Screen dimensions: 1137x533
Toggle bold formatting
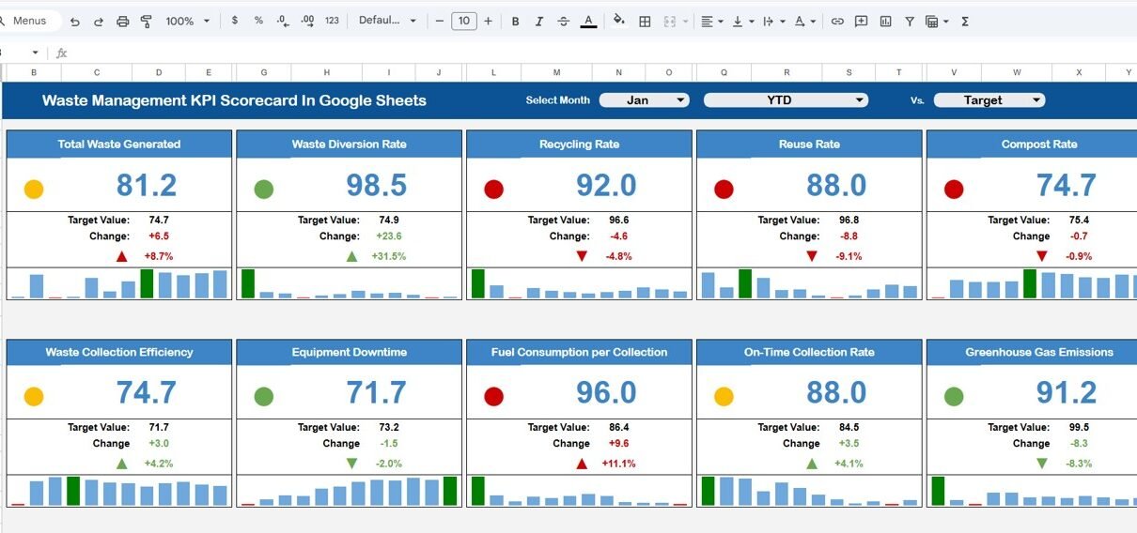pyautogui.click(x=515, y=21)
